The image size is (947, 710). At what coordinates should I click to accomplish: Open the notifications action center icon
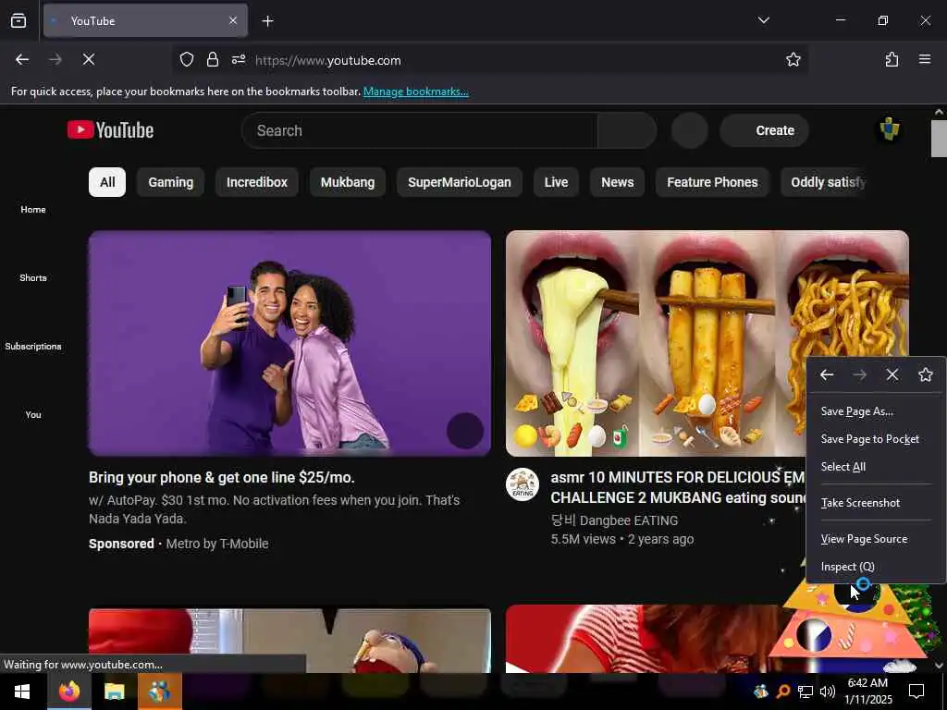point(916,692)
